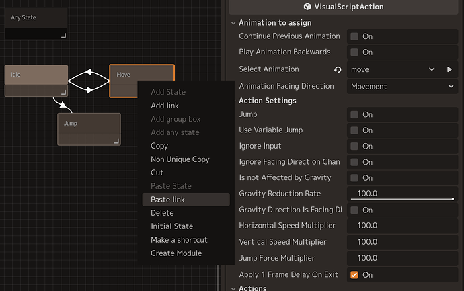The height and width of the screenshot is (291, 464).
Task: Open the Select Animation dropdown showing move
Action: pyautogui.click(x=393, y=69)
